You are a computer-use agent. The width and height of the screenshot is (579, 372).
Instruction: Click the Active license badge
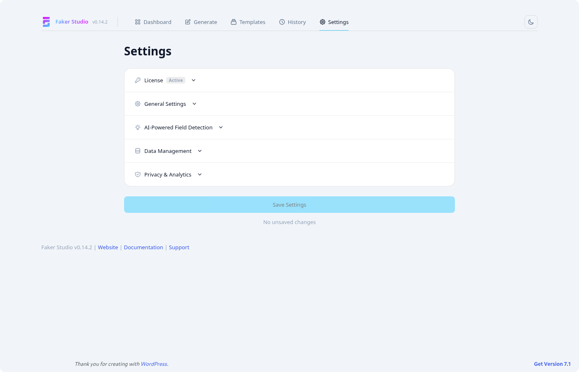coord(176,80)
